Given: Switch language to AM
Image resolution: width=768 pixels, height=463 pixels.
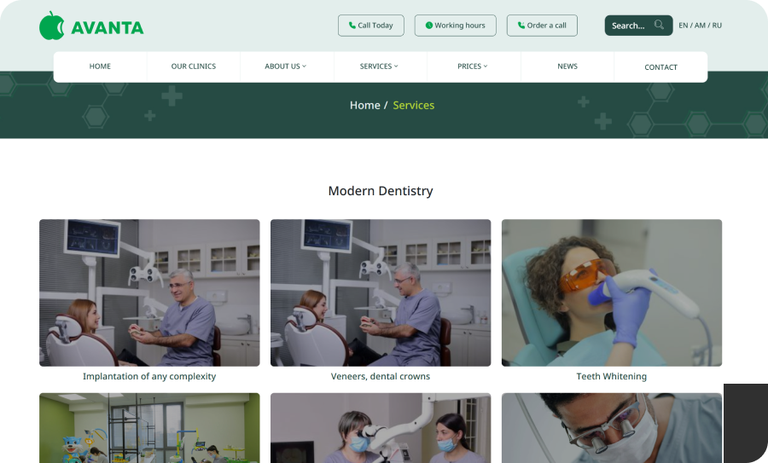Looking at the screenshot, I should click(x=700, y=26).
